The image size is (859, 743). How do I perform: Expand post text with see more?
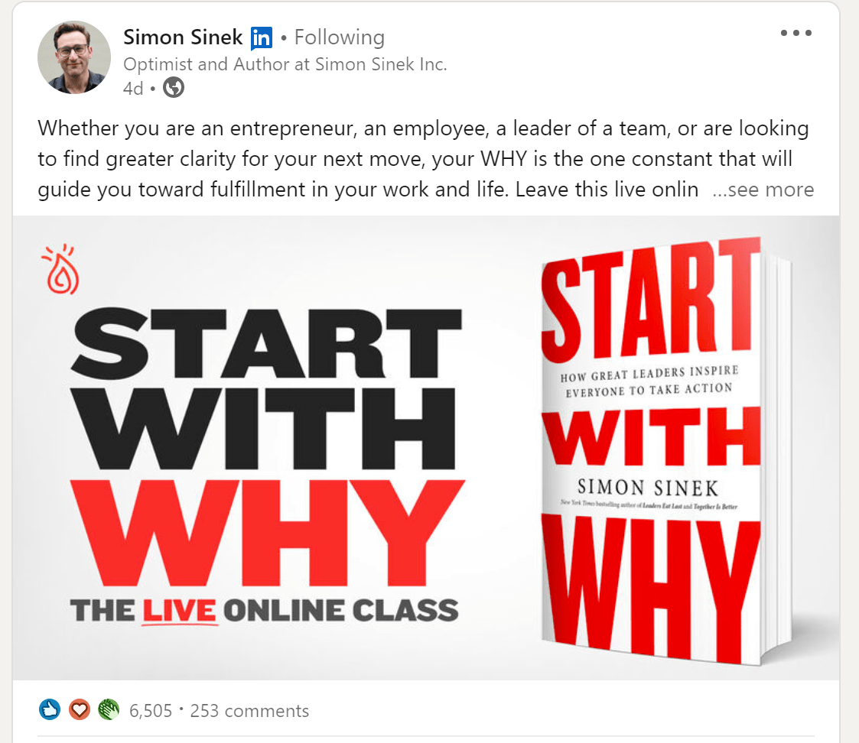click(x=763, y=190)
